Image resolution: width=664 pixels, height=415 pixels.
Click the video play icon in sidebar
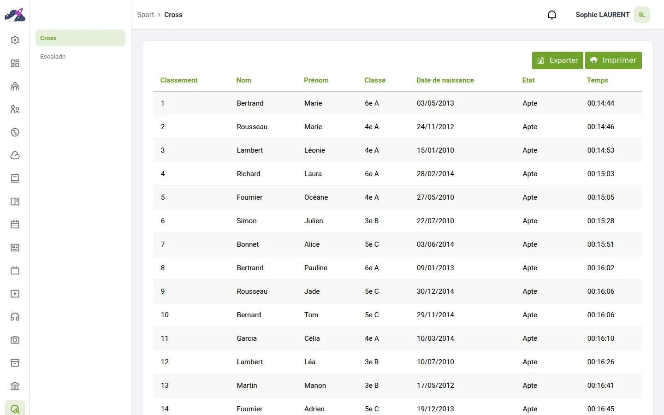pos(15,294)
